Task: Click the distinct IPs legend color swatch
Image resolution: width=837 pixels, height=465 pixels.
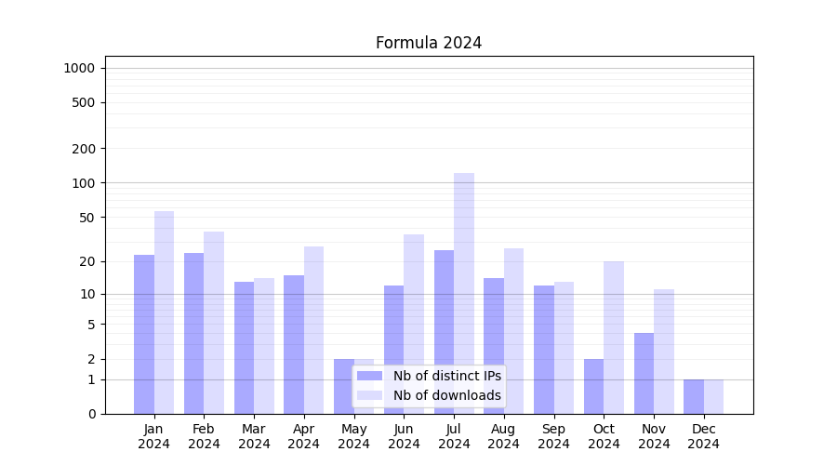Action: 369,376
